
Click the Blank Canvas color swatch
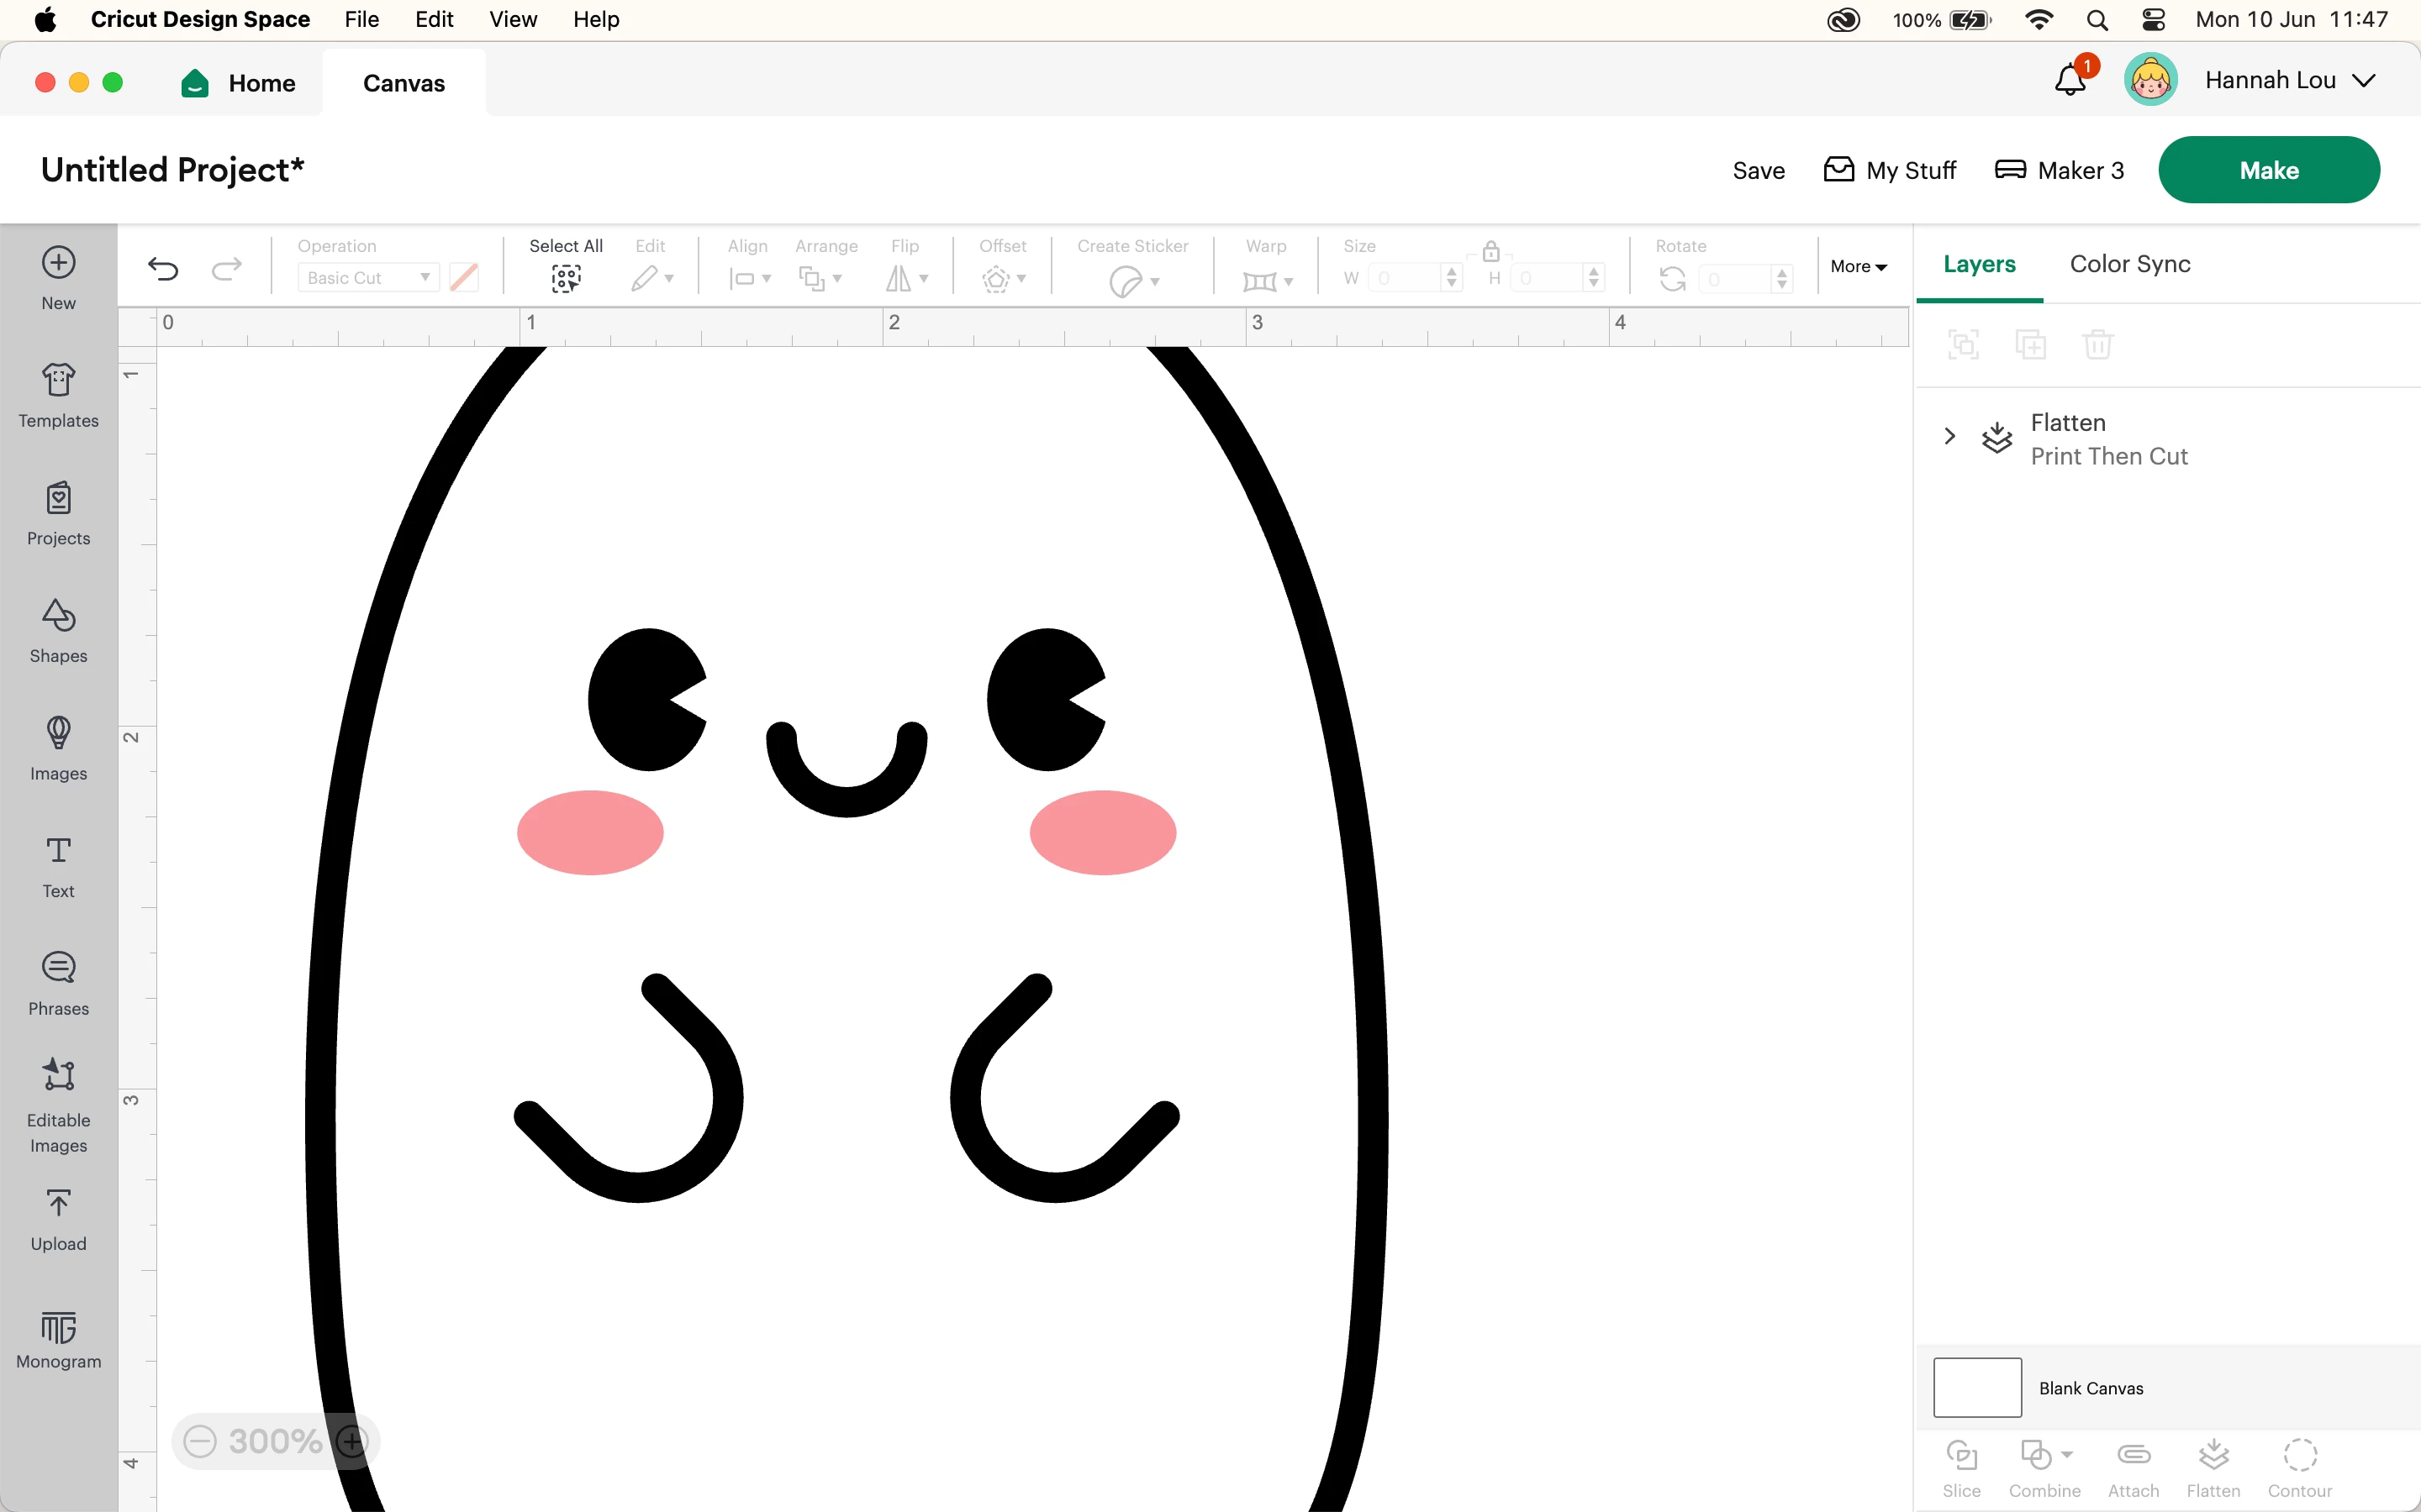click(1977, 1387)
